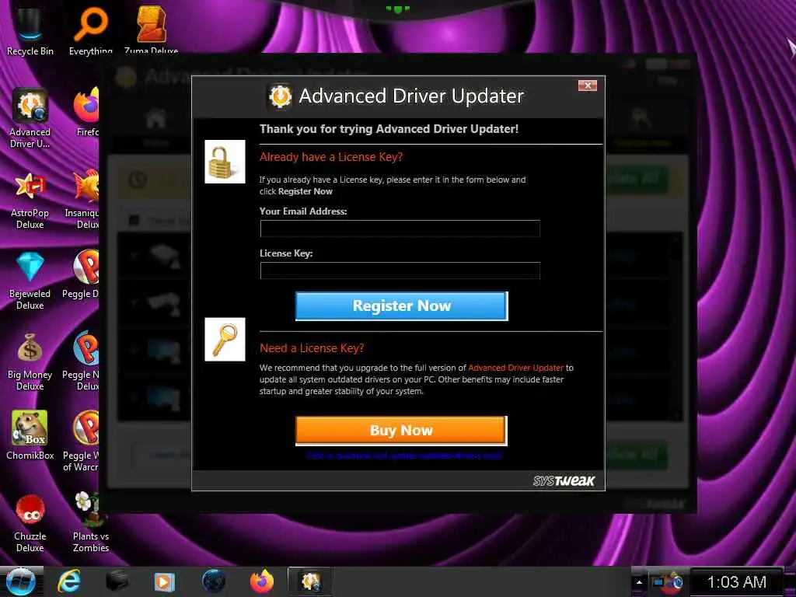Select the Advanced Driver Updater desktop icon
This screenshot has width=796, height=597.
pos(30,118)
